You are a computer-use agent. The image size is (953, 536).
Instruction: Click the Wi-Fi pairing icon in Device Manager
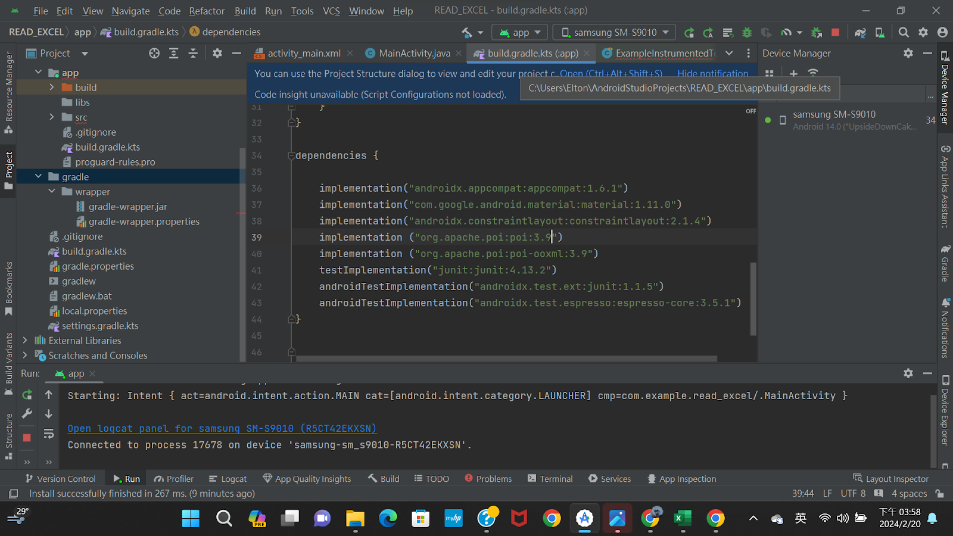[x=813, y=73]
